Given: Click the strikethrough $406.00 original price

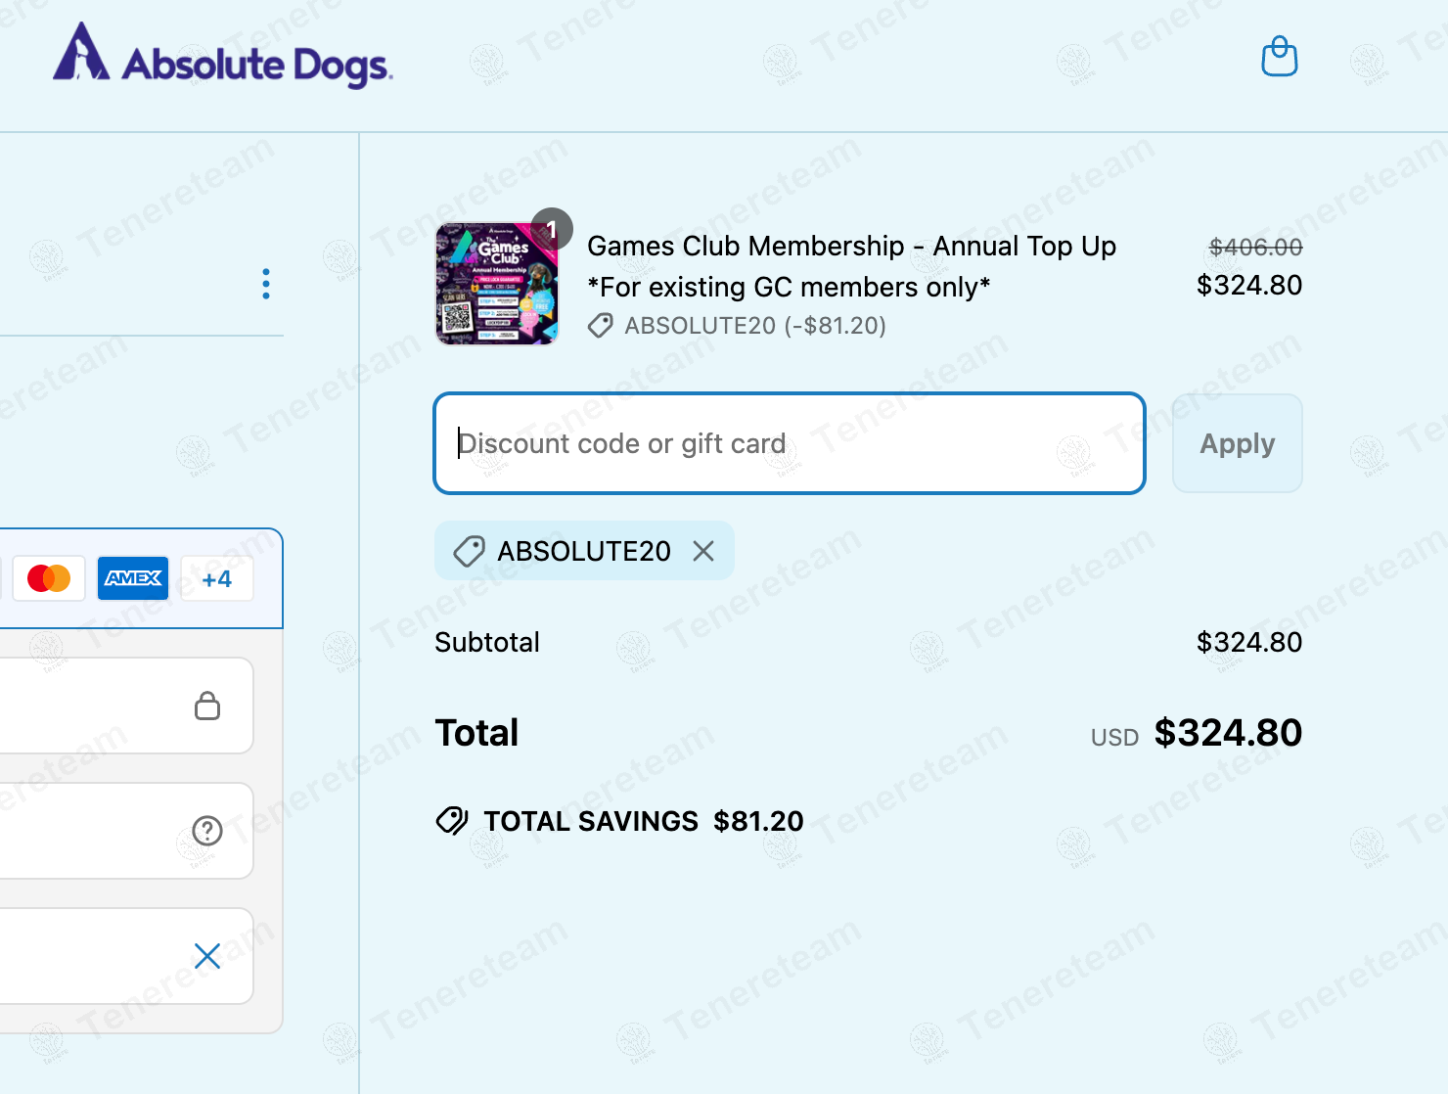Looking at the screenshot, I should (x=1255, y=248).
